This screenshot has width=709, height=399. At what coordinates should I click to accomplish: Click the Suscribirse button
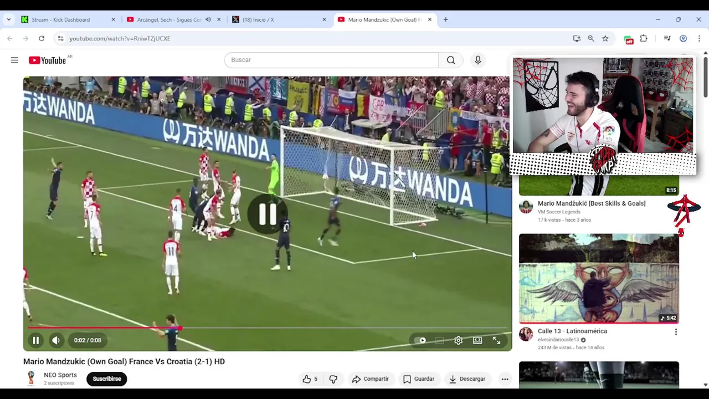click(107, 379)
